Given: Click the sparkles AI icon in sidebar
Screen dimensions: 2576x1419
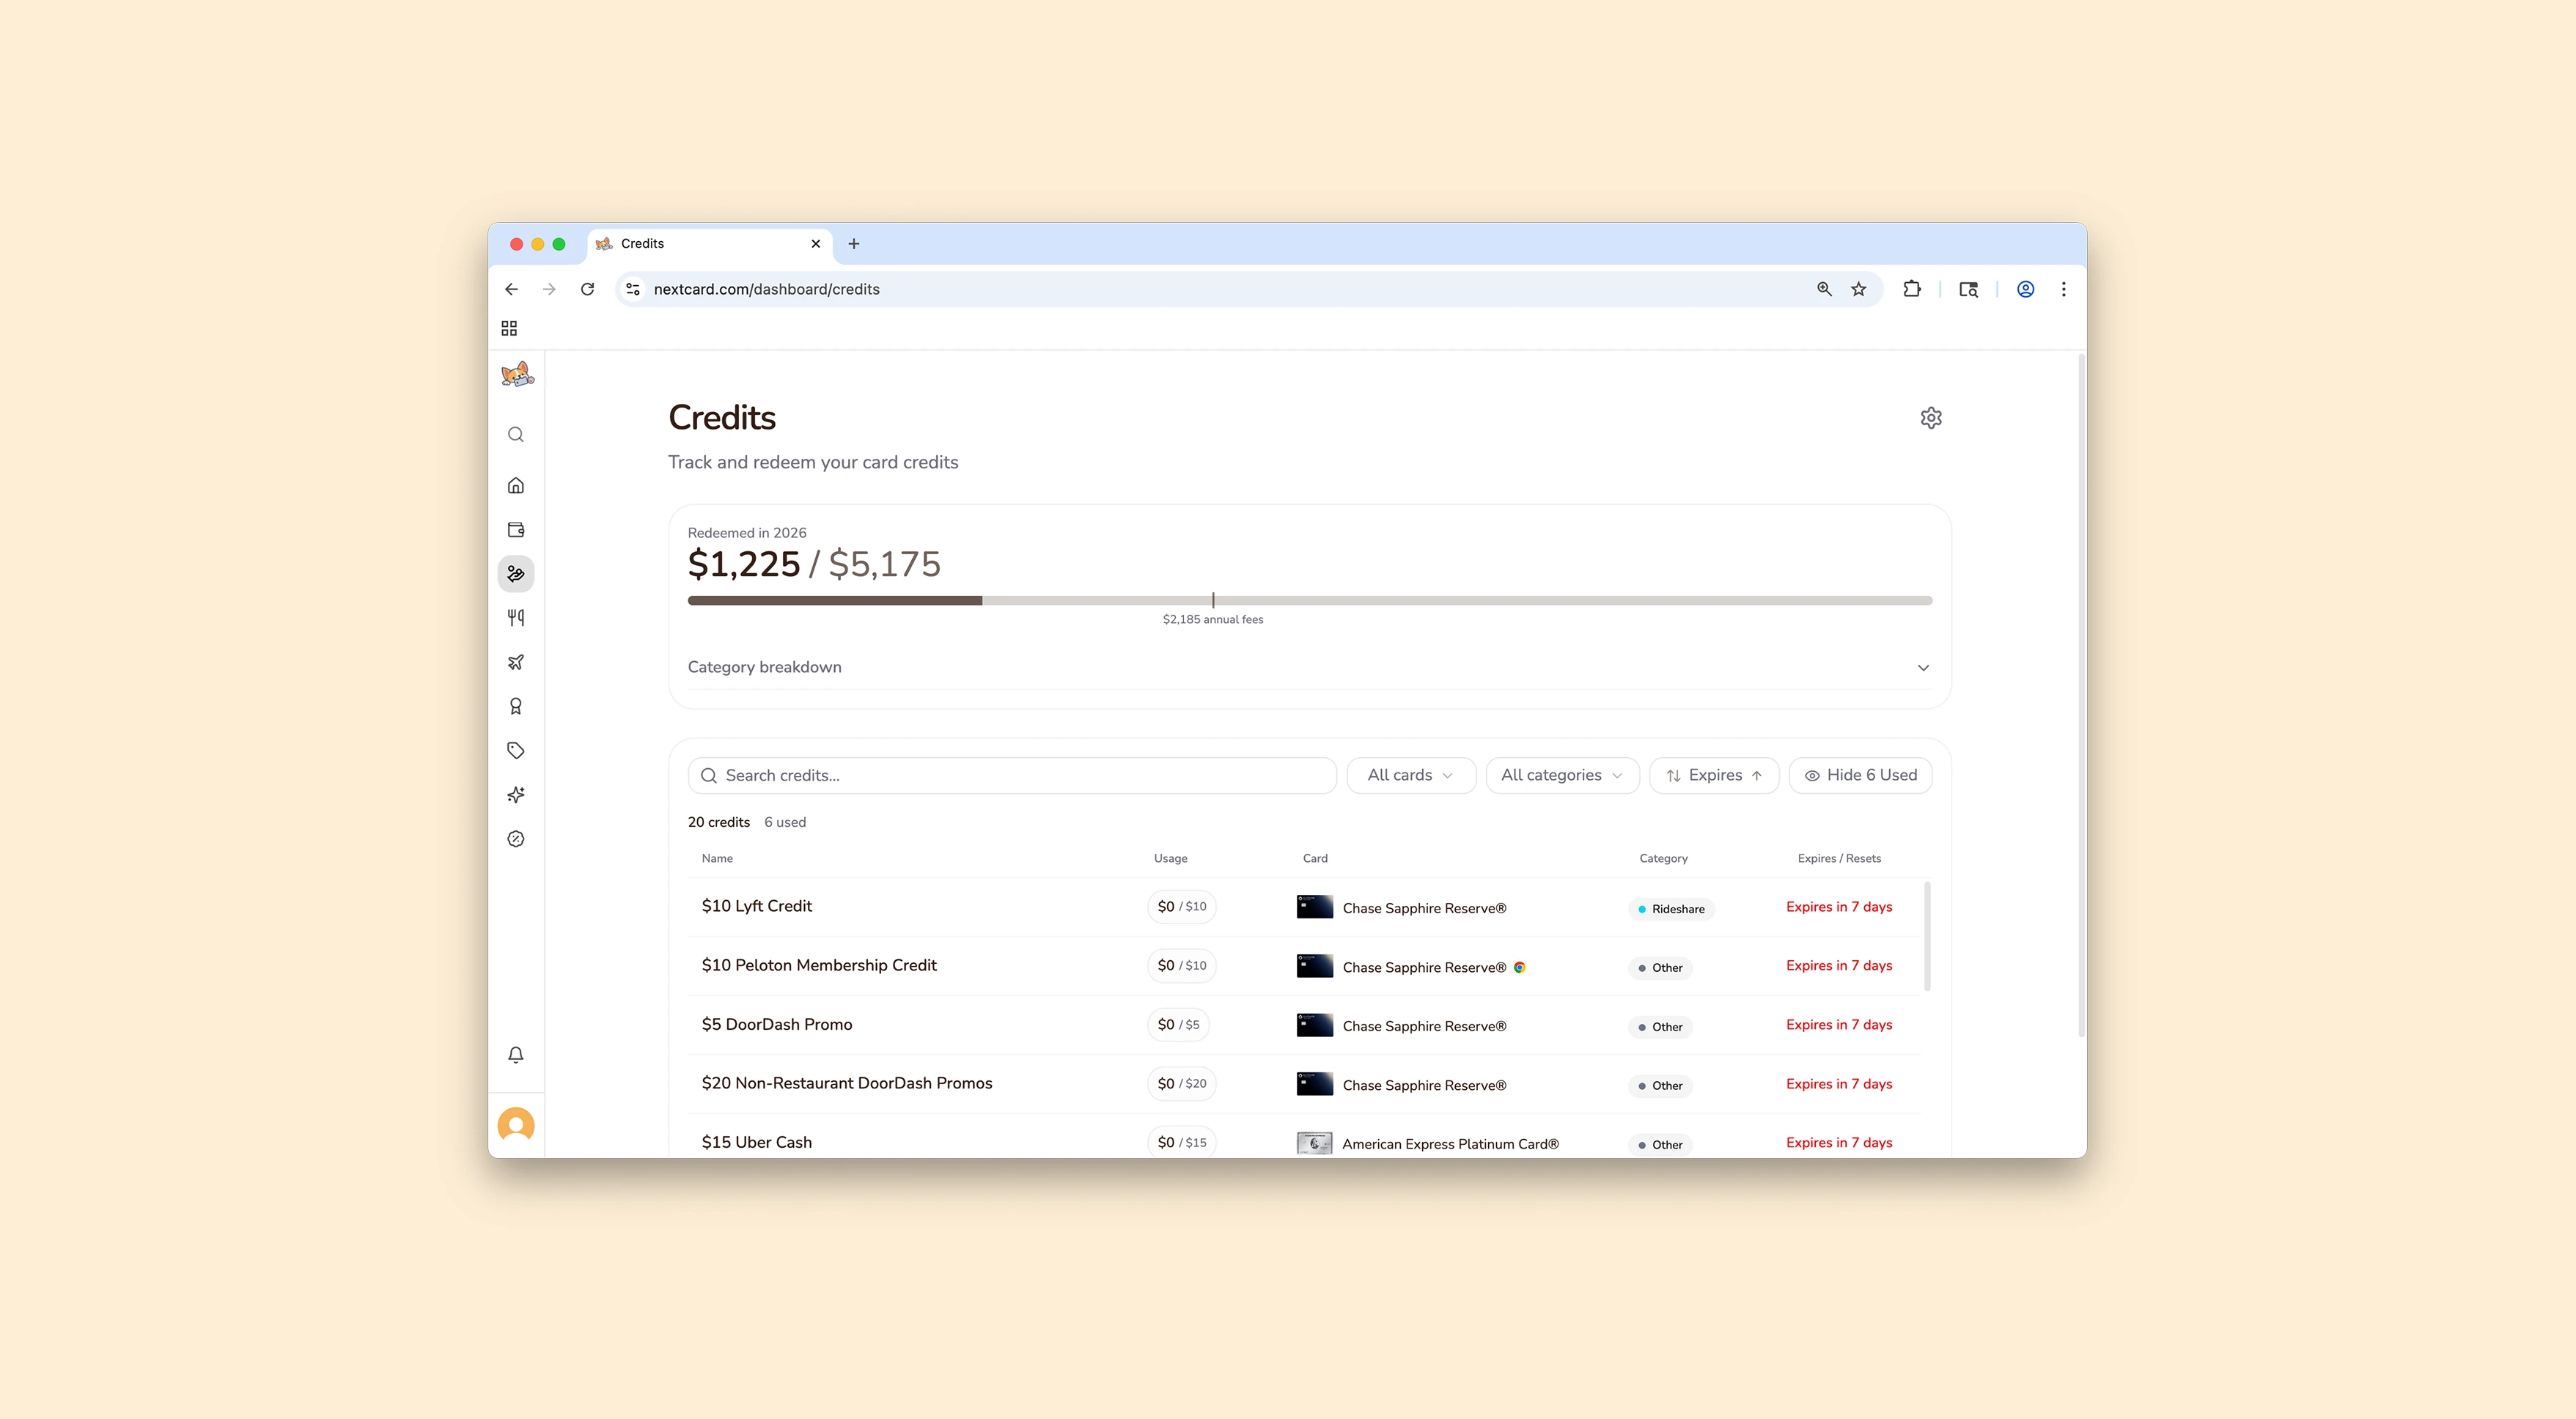Looking at the screenshot, I should (x=516, y=795).
